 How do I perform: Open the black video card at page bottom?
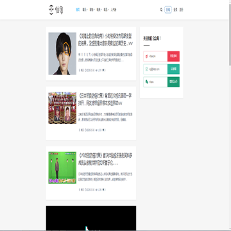pyautogui.click(x=91, y=218)
